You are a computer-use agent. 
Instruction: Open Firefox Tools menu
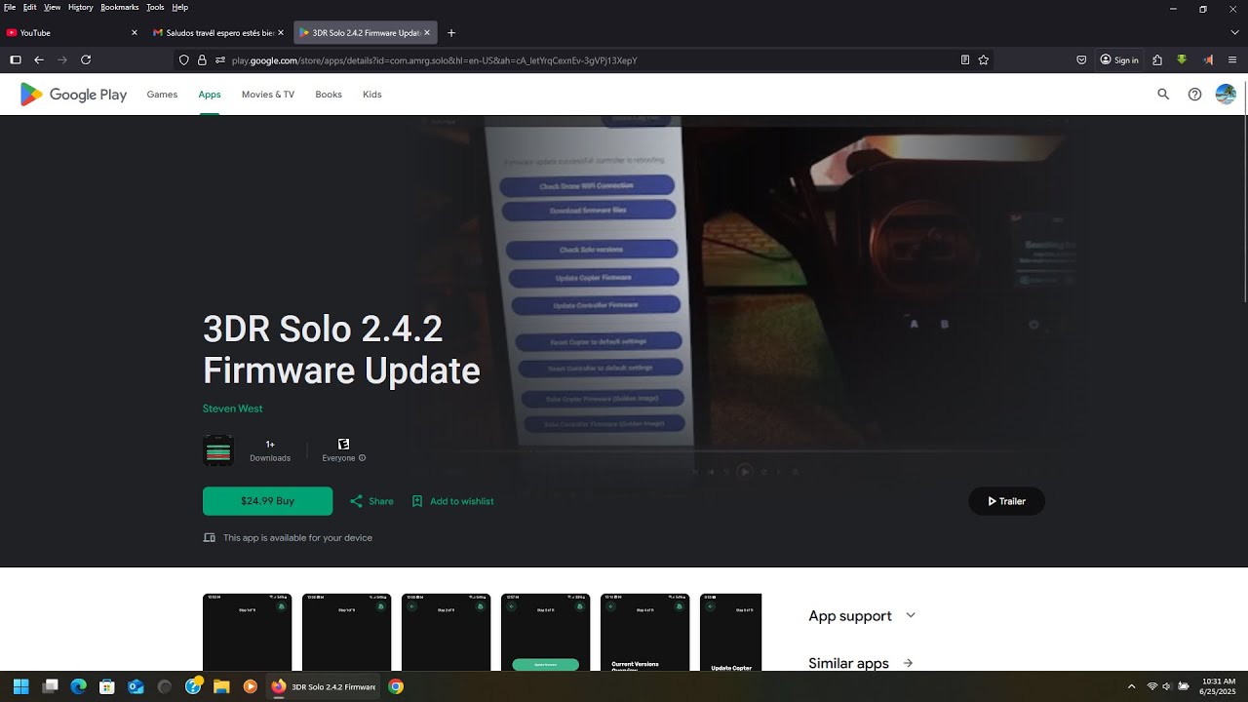click(x=155, y=7)
